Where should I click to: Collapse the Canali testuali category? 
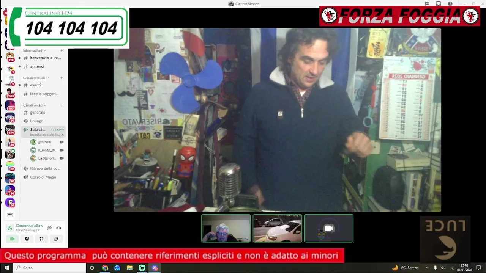point(36,78)
